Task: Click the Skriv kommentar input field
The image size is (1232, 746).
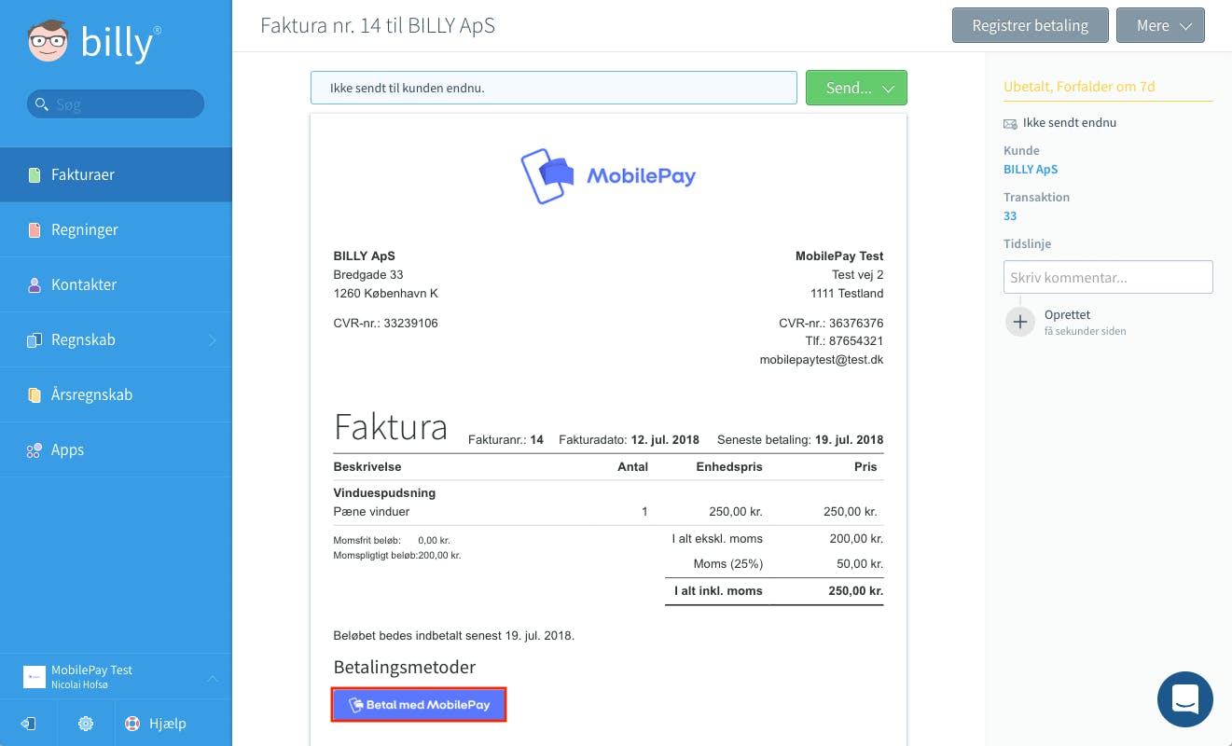Action: [1108, 277]
